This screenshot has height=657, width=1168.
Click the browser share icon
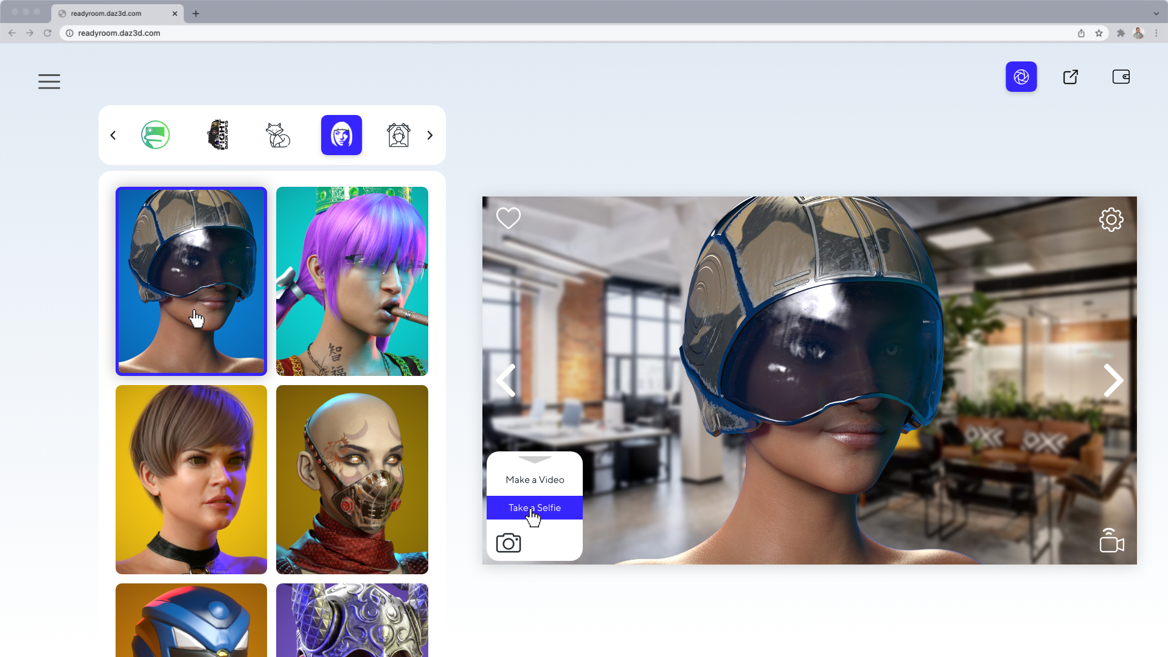[1081, 33]
